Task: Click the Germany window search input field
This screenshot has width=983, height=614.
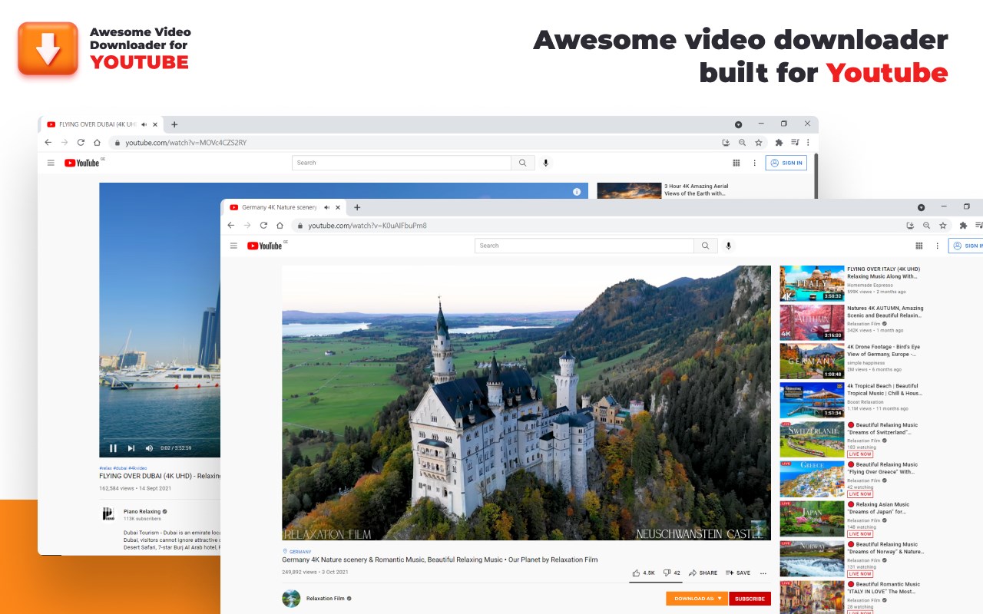Action: pos(584,246)
